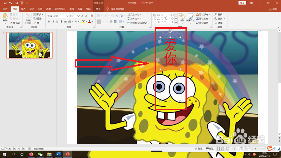Click the rotation handle above the text box
281x158 pixels.
pos(170,31)
